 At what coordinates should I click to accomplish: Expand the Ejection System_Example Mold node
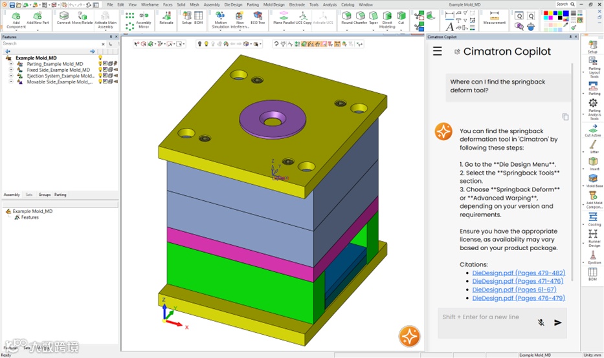(11, 76)
